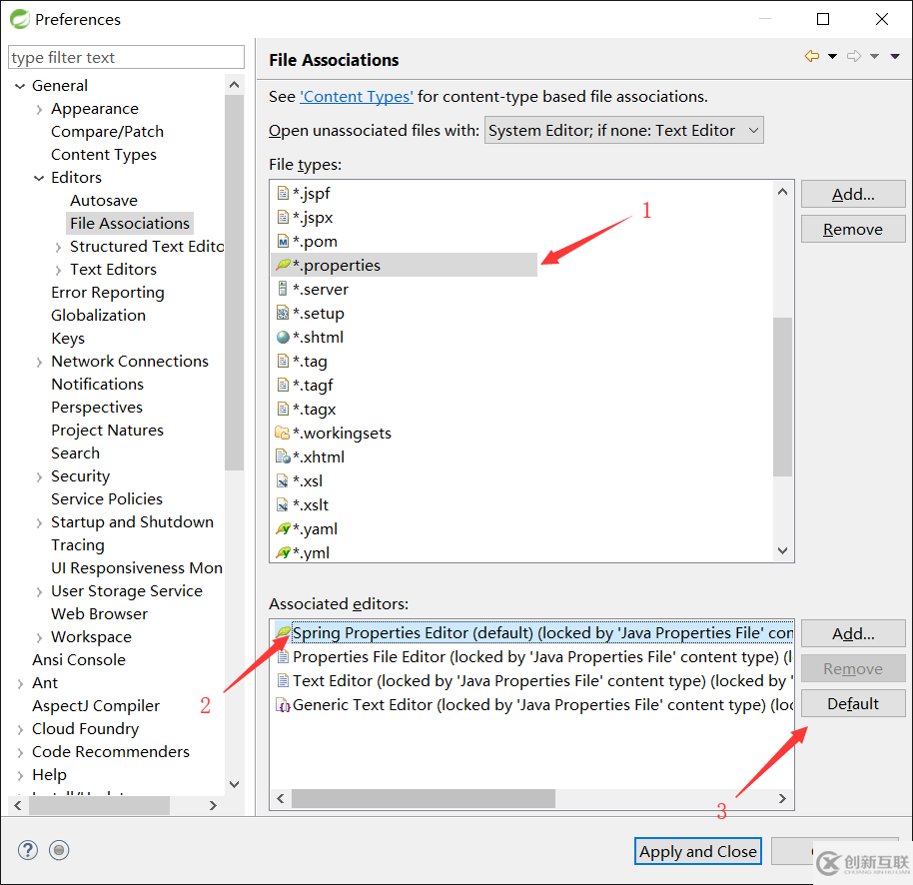Expand the Text Editors node
The height and width of the screenshot is (885, 913).
pos(58,270)
